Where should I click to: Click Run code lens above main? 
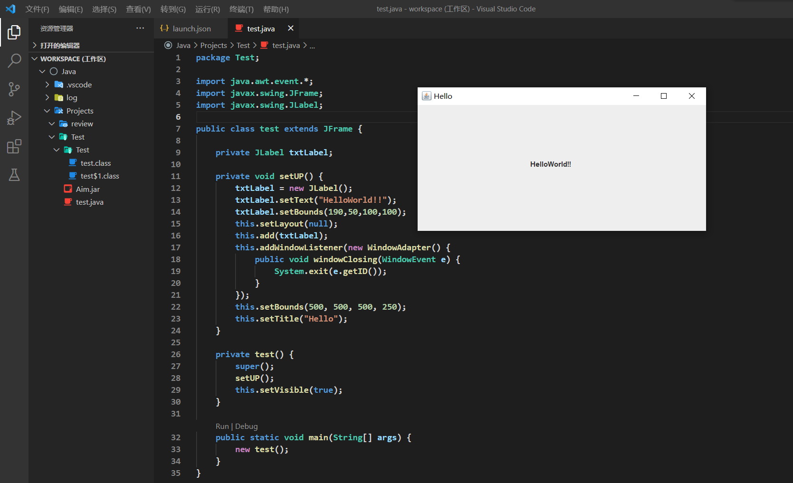(x=222, y=426)
